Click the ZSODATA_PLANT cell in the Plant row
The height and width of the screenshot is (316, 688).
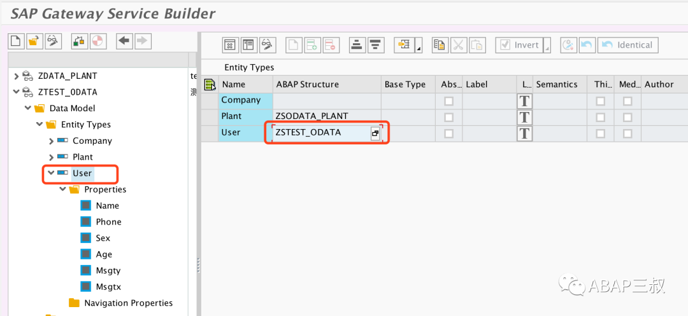coord(326,116)
